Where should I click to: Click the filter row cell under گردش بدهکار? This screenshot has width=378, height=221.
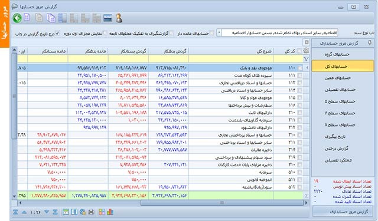pyautogui.click(x=168, y=59)
